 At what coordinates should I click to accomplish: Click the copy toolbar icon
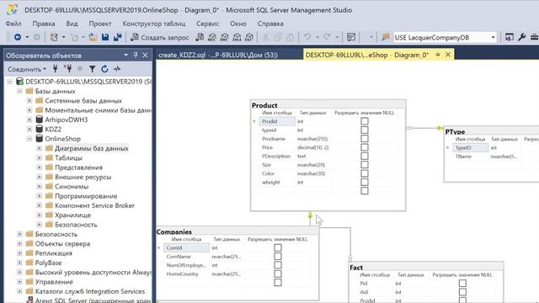point(278,37)
